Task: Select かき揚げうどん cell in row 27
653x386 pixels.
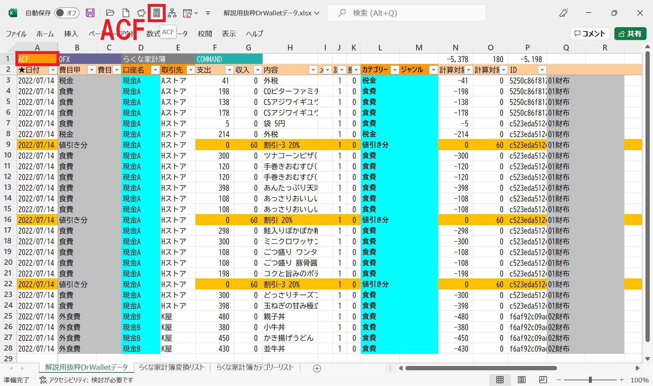Action: click(290, 338)
